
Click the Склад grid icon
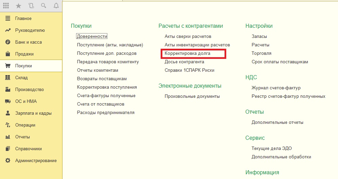pos(8,77)
